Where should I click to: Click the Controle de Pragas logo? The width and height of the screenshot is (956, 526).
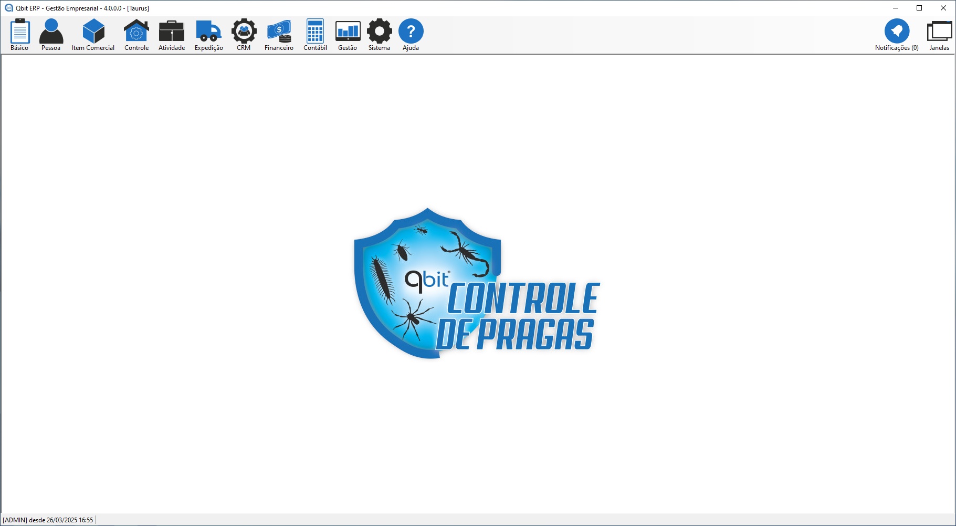point(477,284)
